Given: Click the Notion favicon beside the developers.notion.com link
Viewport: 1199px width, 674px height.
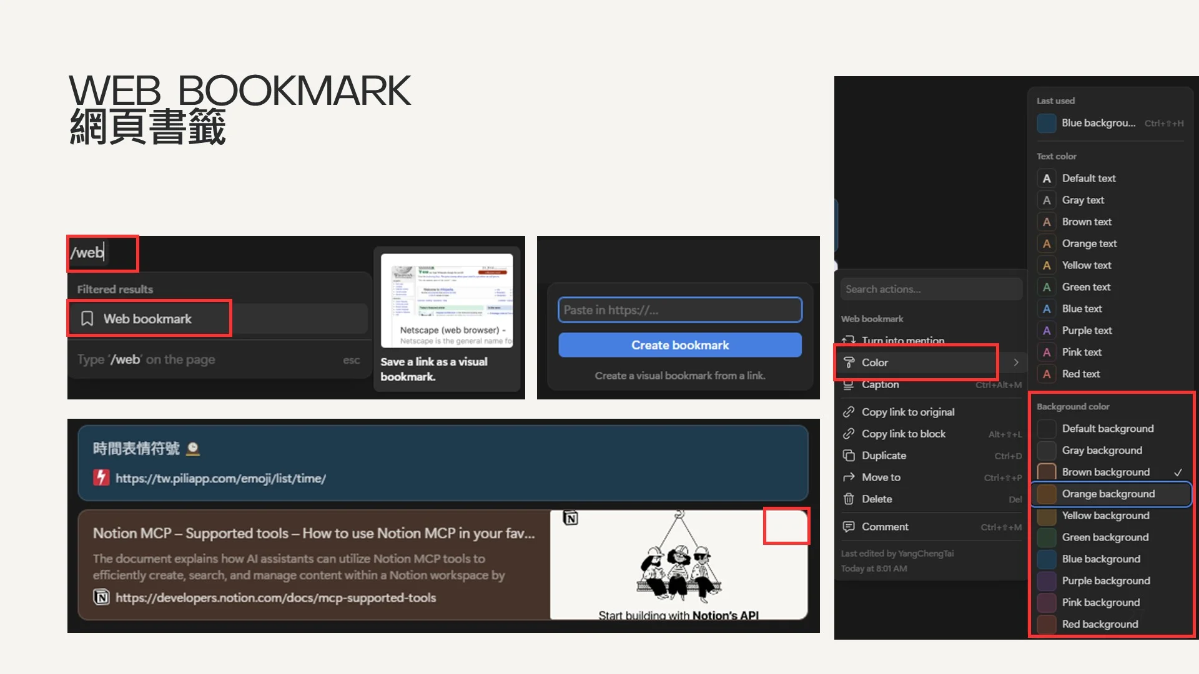Looking at the screenshot, I should click(x=101, y=598).
